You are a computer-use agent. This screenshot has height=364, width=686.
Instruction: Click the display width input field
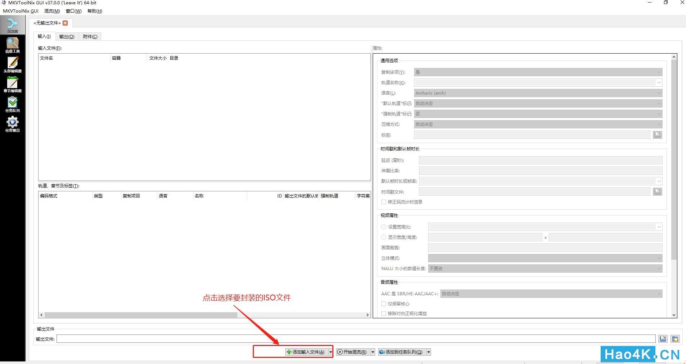485,237
